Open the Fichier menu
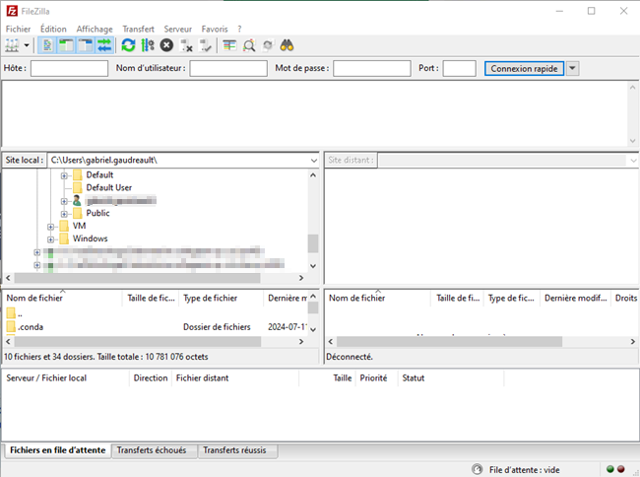 [18, 29]
